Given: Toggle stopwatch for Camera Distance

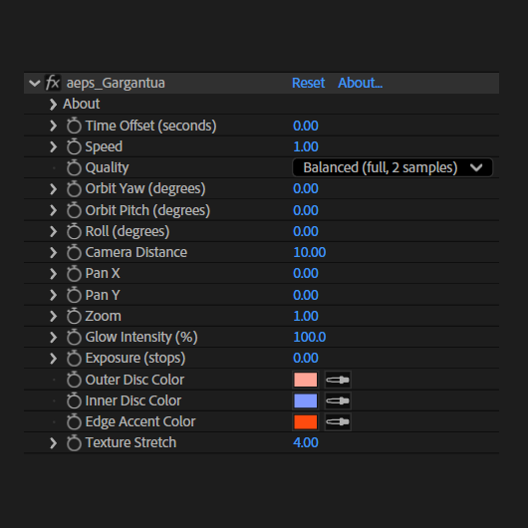Looking at the screenshot, I should [74, 253].
